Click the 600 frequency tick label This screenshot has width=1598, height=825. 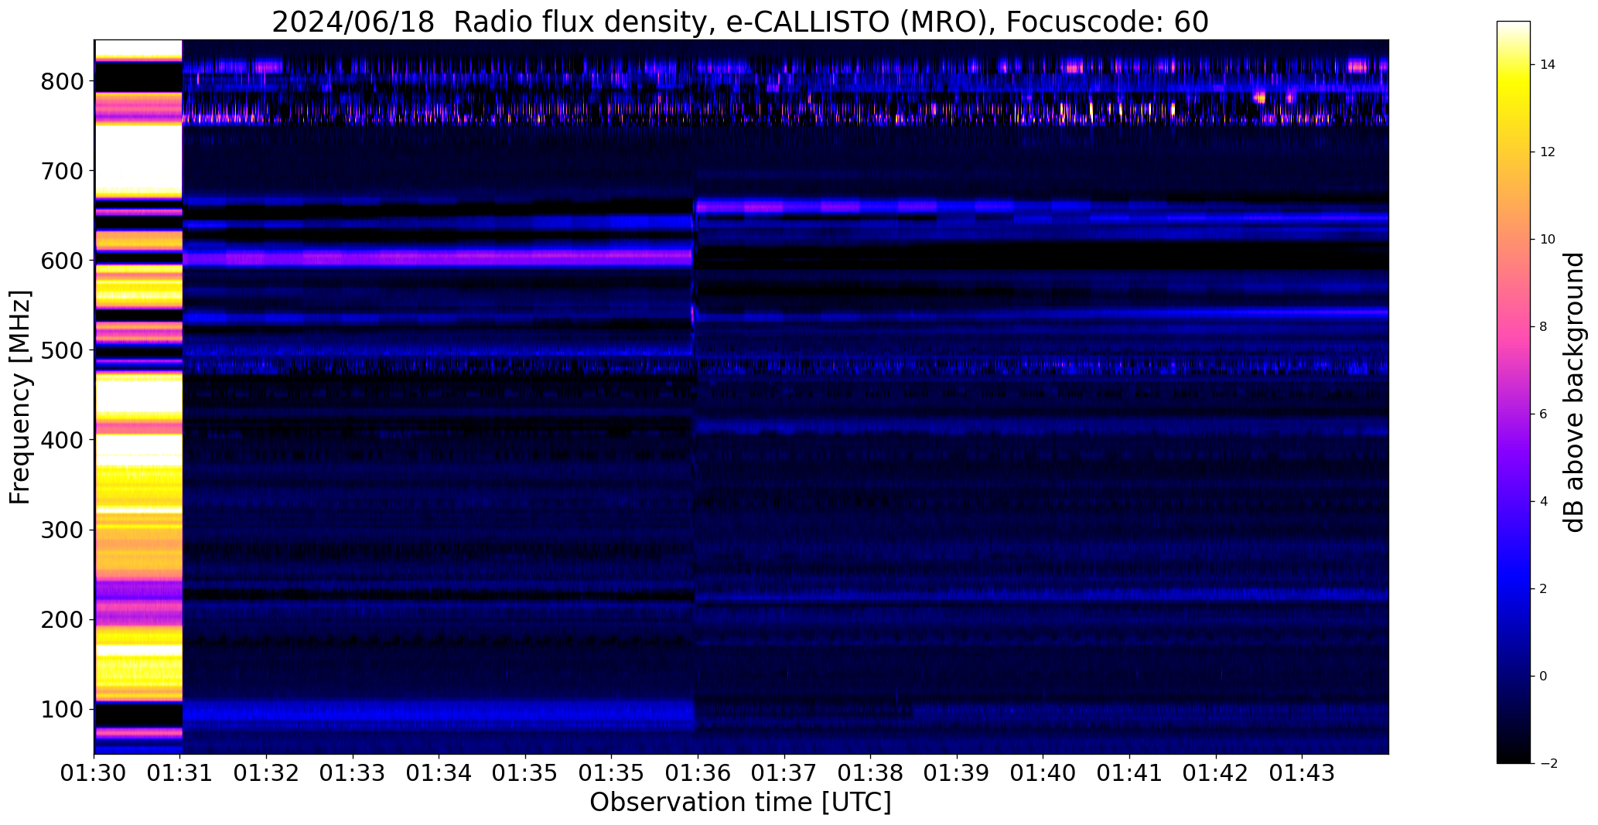tap(63, 261)
